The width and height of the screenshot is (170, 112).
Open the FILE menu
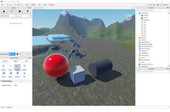pyautogui.click(x=3, y=5)
